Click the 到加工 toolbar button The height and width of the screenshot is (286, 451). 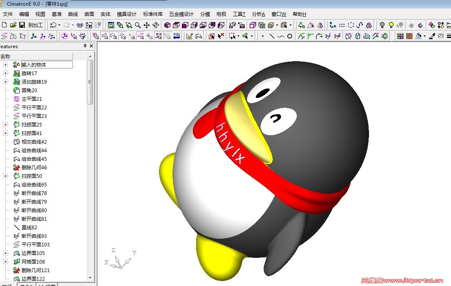[35, 25]
